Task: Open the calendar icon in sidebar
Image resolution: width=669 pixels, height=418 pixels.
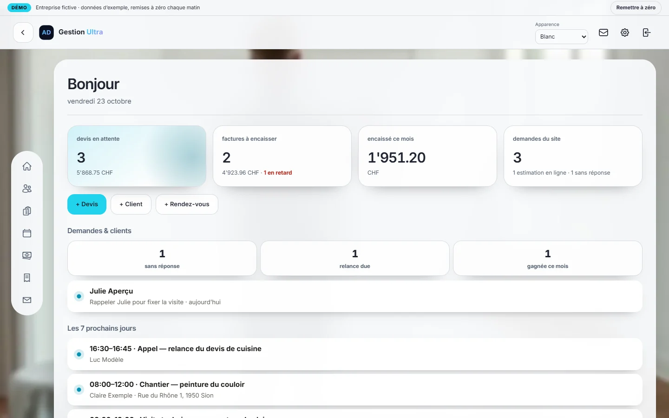Action: point(27,233)
